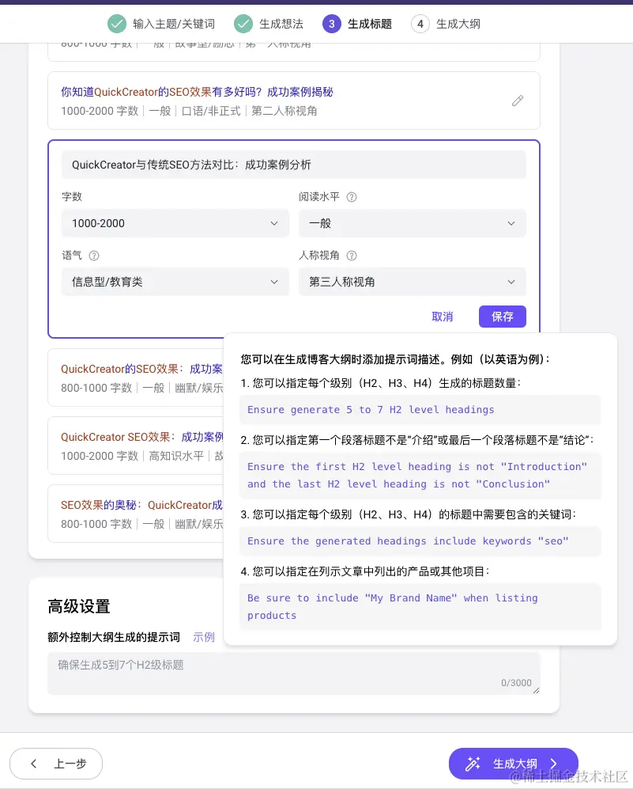
Task: Click help icon next to 阅读水平
Action: click(352, 197)
